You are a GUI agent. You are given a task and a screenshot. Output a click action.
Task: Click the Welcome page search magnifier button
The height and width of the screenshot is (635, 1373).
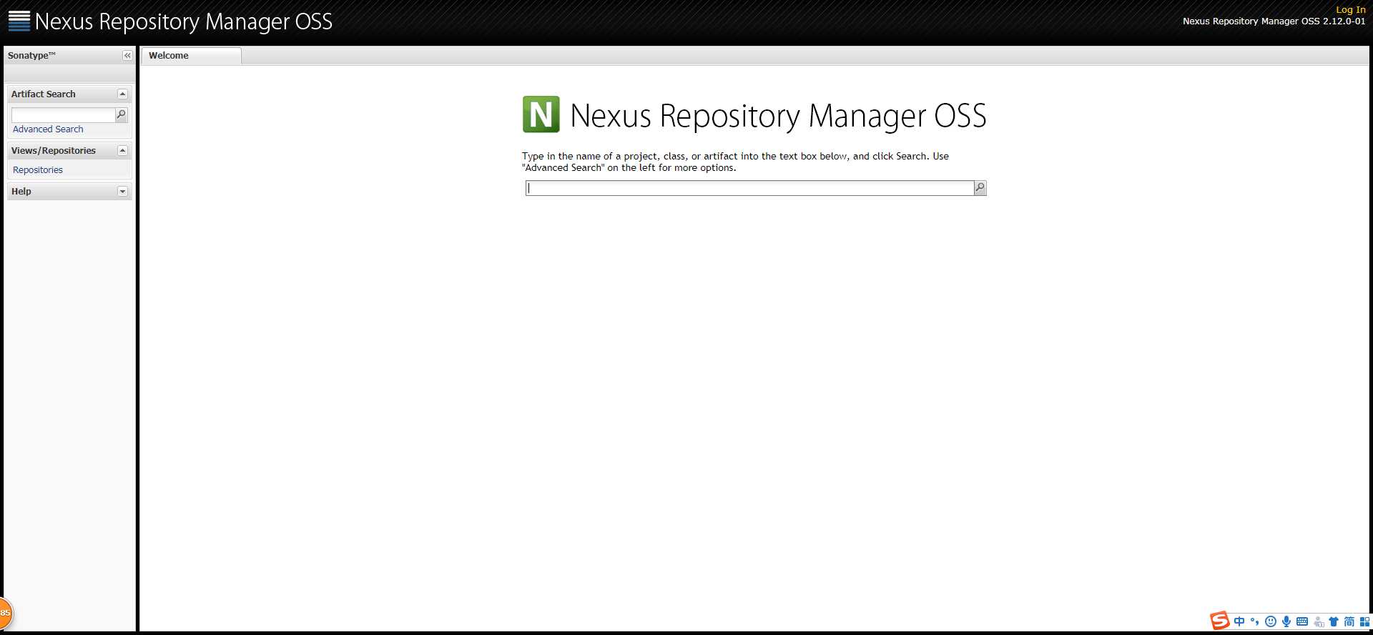click(x=980, y=187)
